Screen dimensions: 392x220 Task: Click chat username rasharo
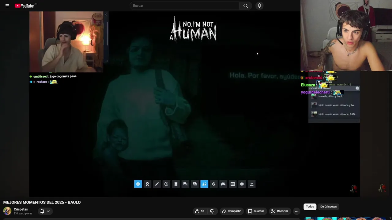[x=42, y=82]
